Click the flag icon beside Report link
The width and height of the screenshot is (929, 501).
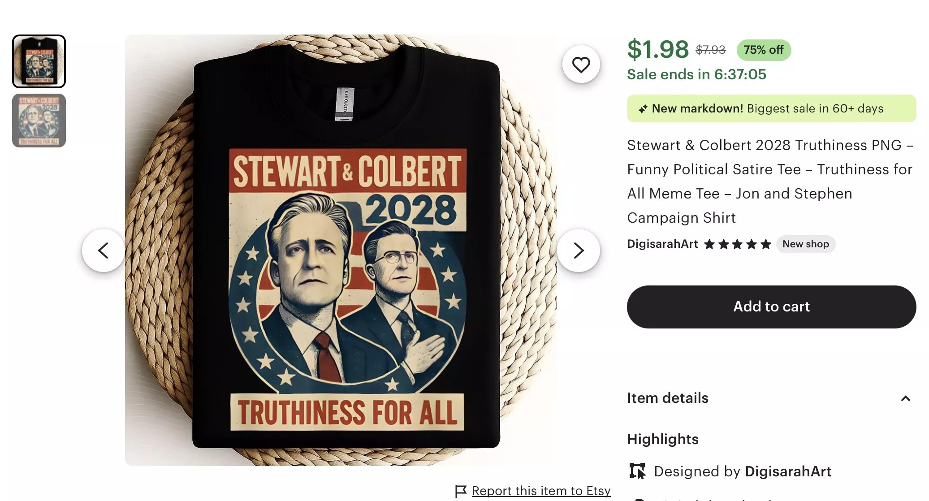click(461, 491)
